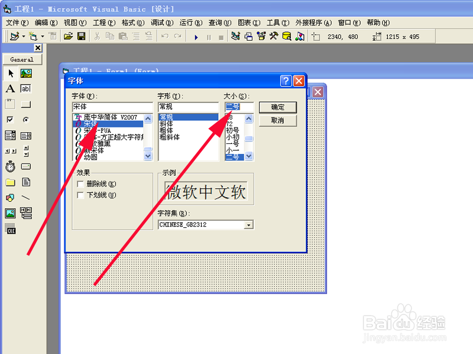Open the 调试 menu
The width and height of the screenshot is (473, 354).
pos(161,23)
